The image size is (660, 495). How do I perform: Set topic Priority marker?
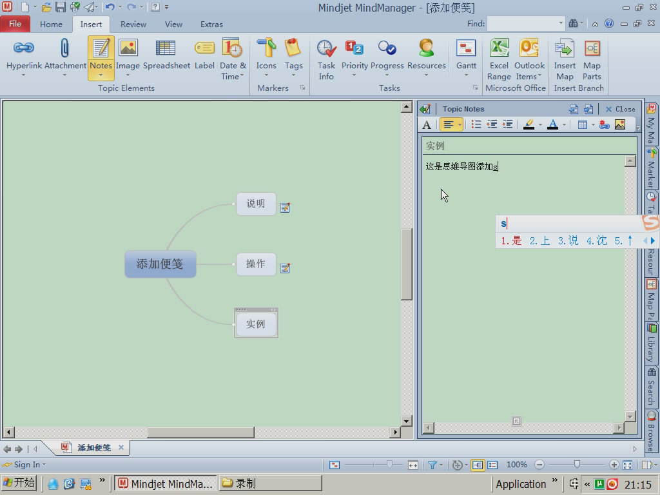(x=354, y=58)
